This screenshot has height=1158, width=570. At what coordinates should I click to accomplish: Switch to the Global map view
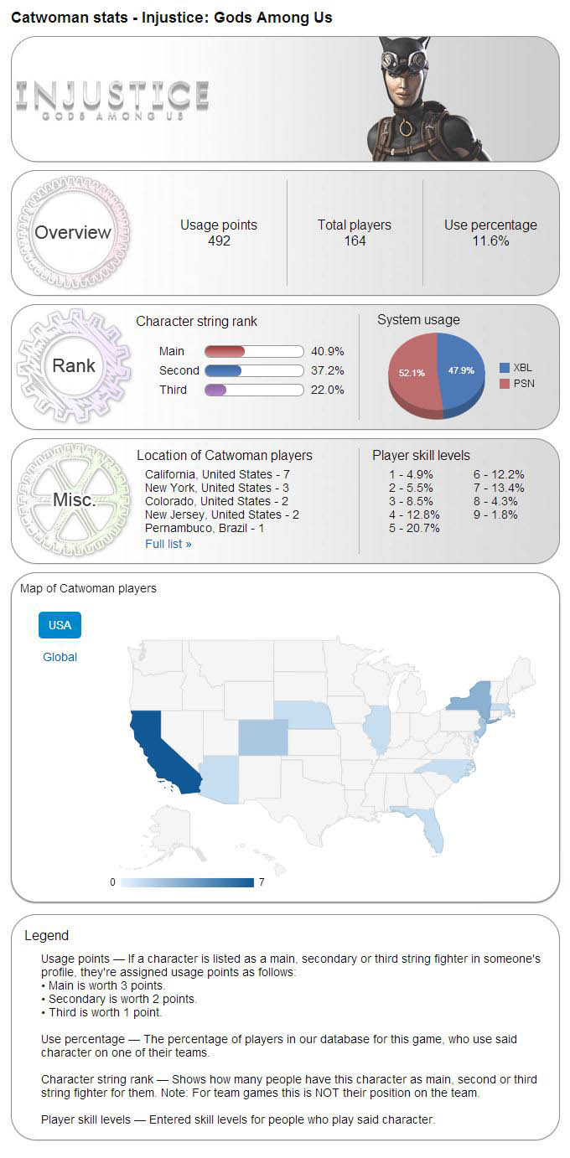60,657
